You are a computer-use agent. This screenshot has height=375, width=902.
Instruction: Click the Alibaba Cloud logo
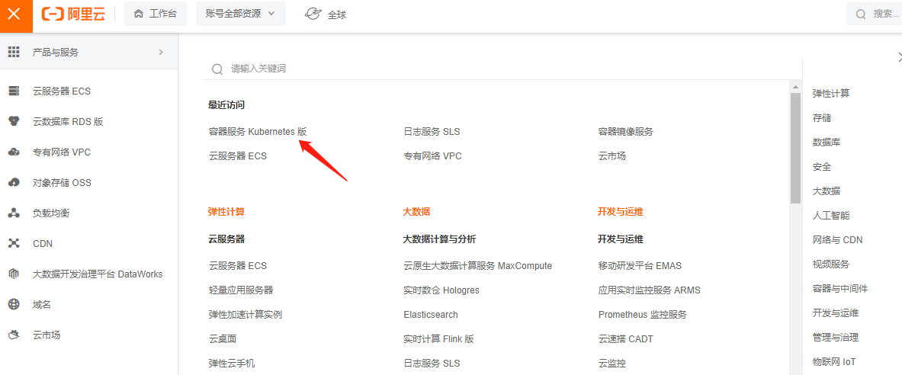point(73,15)
